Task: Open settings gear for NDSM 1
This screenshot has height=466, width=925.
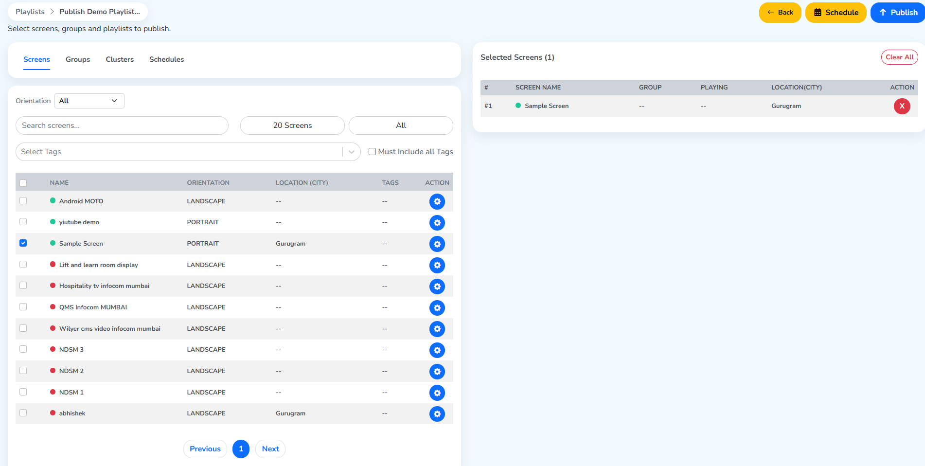Action: click(x=437, y=393)
